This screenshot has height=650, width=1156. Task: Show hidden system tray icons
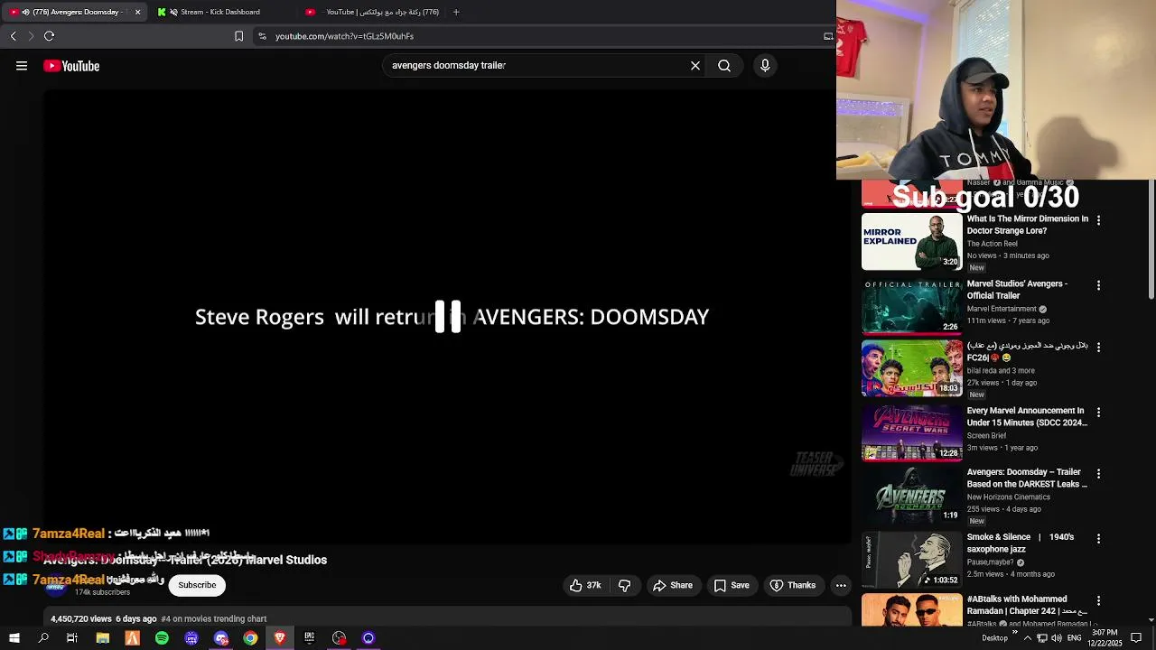tap(1027, 638)
